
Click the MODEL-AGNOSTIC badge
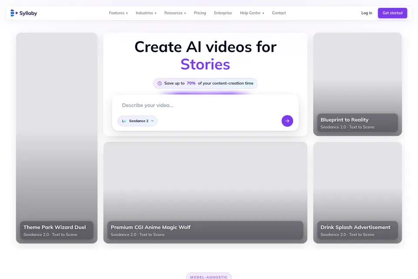pos(209,276)
